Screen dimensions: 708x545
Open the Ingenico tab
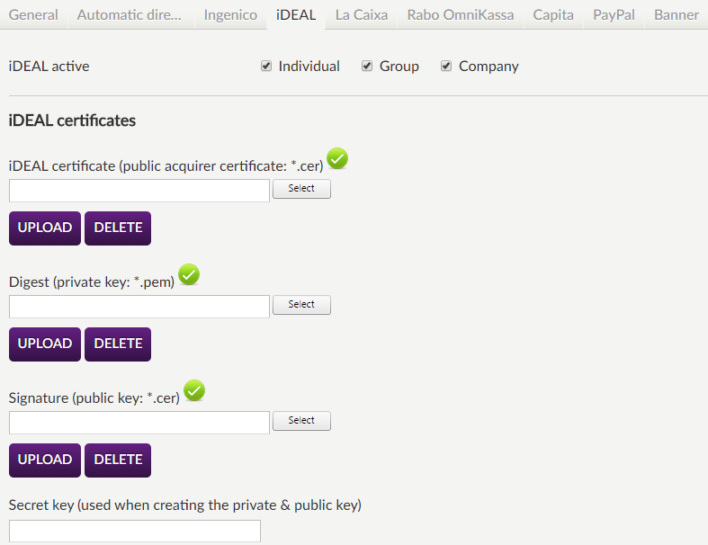pos(230,15)
